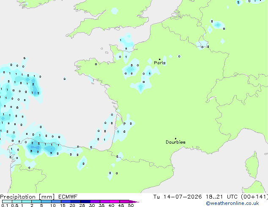Click the '(00+141)' forecast offset text
This screenshot has width=268, height=207.
coord(254,197)
